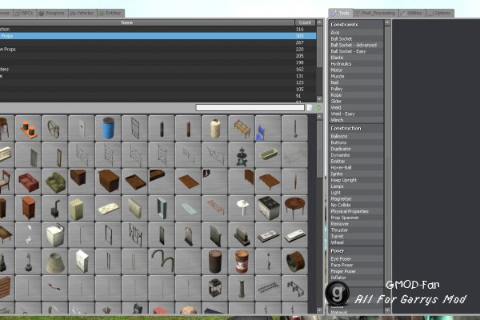The image size is (480, 320).
Task: Spawn the white washing machine prop
Action: (54, 235)
